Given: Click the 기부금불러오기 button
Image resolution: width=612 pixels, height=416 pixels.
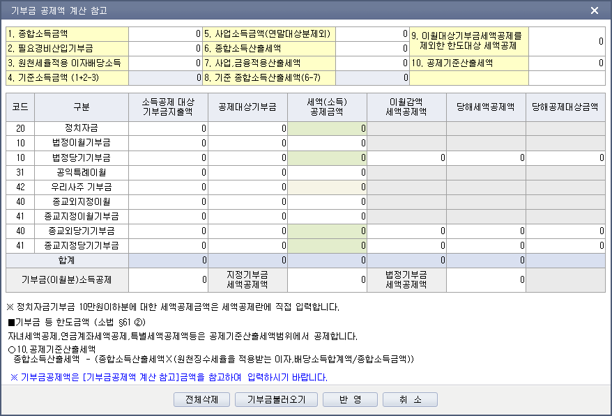Looking at the screenshot, I should 276,400.
